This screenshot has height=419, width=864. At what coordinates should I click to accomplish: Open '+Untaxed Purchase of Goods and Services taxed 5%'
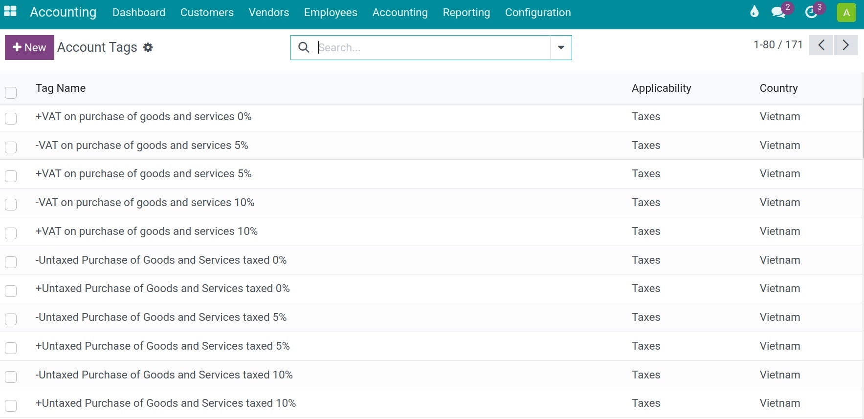coord(163,346)
